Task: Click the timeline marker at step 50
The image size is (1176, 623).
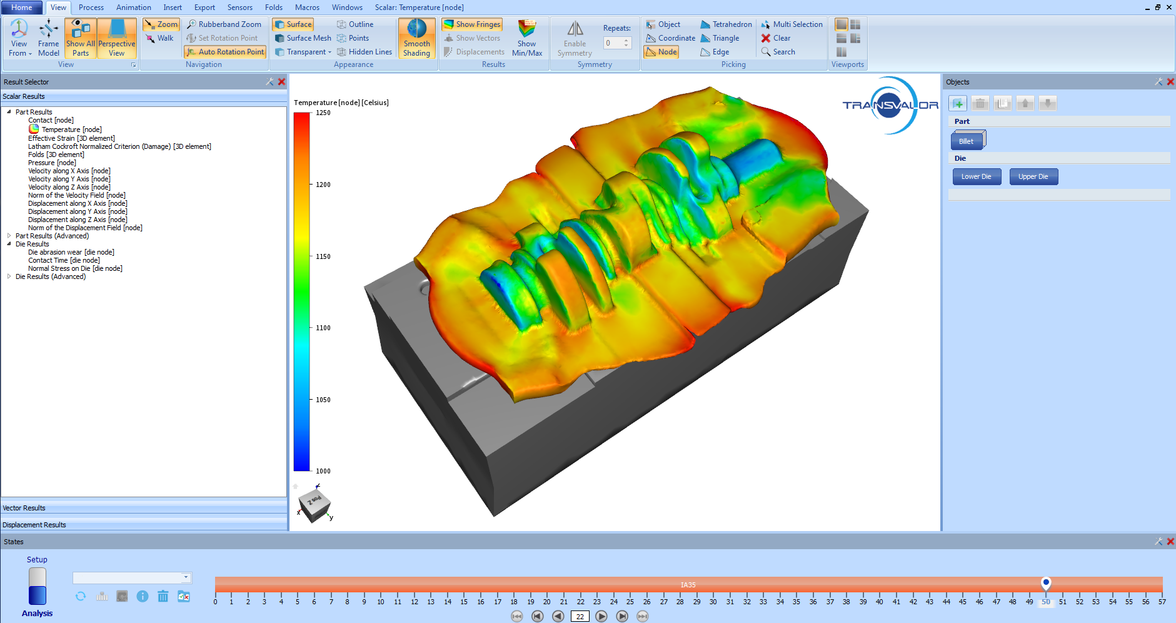Action: (x=1046, y=583)
